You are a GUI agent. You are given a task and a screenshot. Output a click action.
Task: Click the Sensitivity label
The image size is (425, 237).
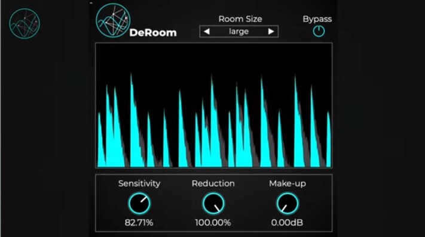click(139, 183)
